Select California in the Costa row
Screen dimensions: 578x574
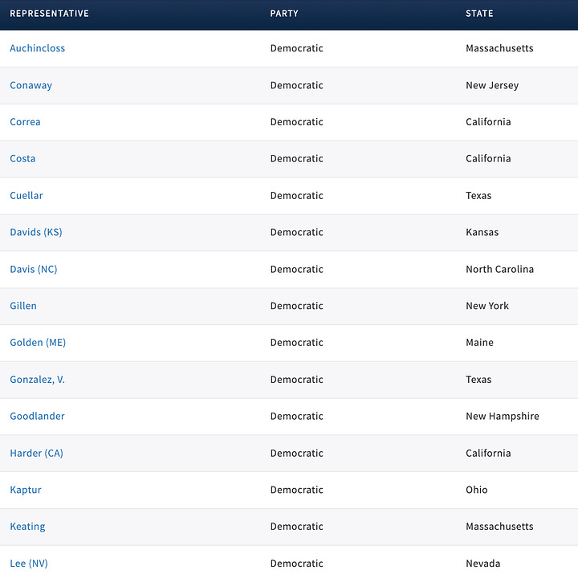[488, 158]
